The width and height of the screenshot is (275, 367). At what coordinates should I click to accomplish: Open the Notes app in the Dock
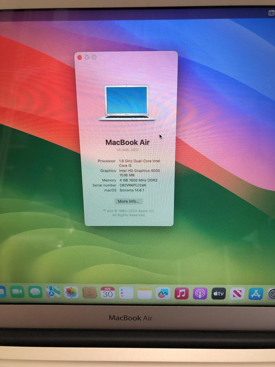[145, 293]
